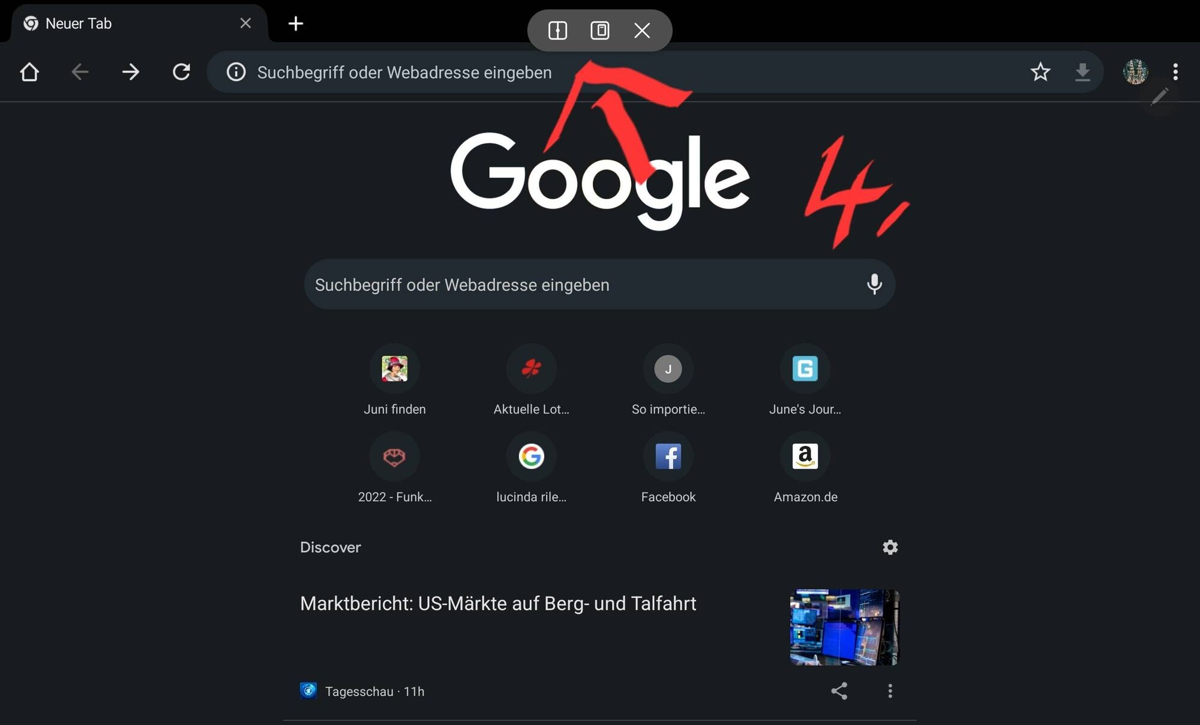
Task: Show site info icon in address bar
Action: click(236, 72)
